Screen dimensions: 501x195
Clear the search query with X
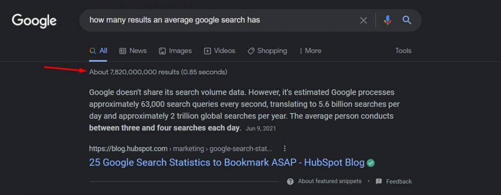click(363, 20)
